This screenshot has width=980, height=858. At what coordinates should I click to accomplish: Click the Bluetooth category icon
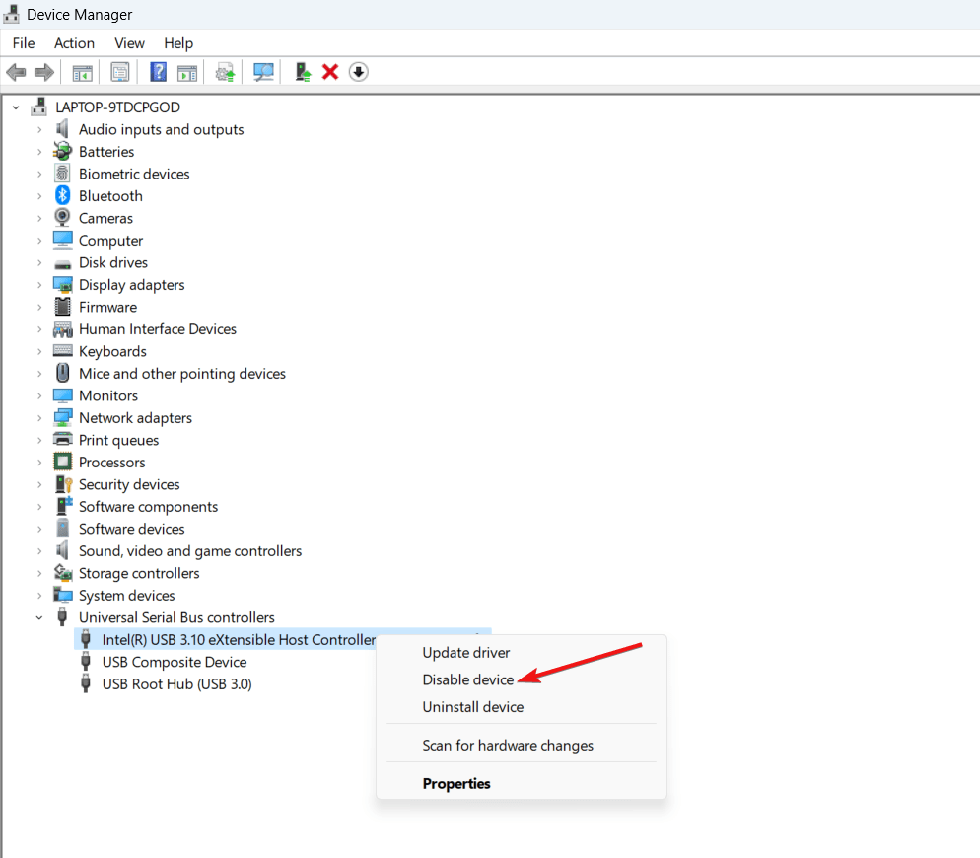(x=62, y=195)
